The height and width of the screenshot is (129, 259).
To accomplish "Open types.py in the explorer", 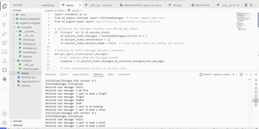I will point(25,56).
